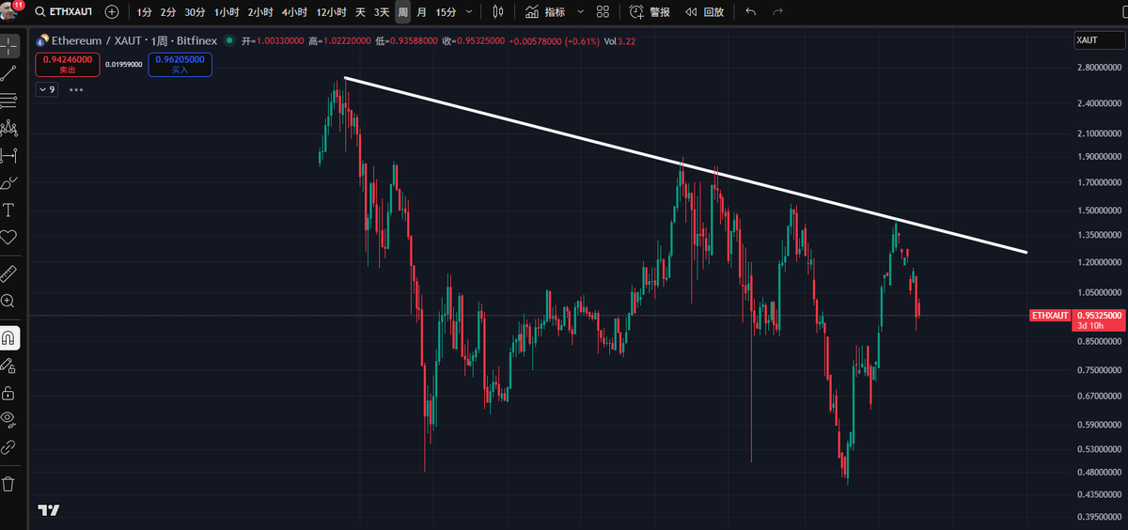
Task: Switch to 2分 timeframe
Action: click(x=167, y=12)
